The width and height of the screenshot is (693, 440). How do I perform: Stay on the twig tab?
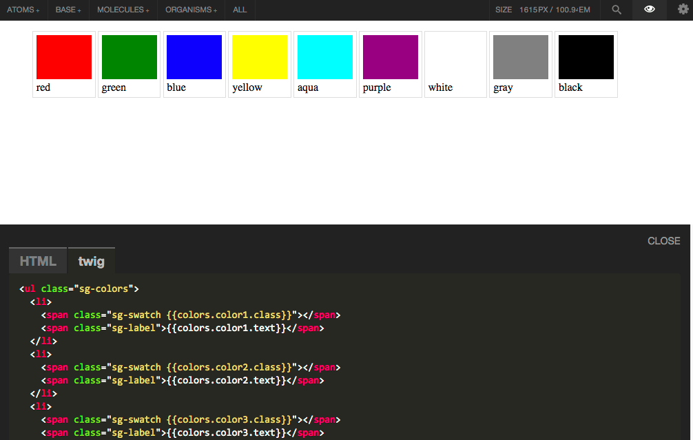pos(91,260)
